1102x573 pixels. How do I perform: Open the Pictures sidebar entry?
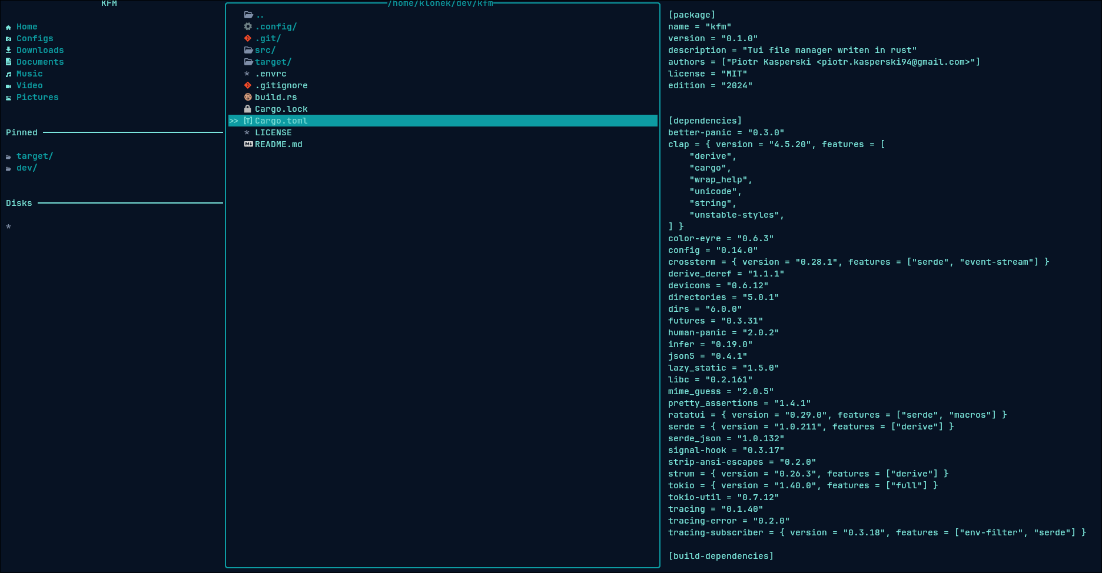38,97
